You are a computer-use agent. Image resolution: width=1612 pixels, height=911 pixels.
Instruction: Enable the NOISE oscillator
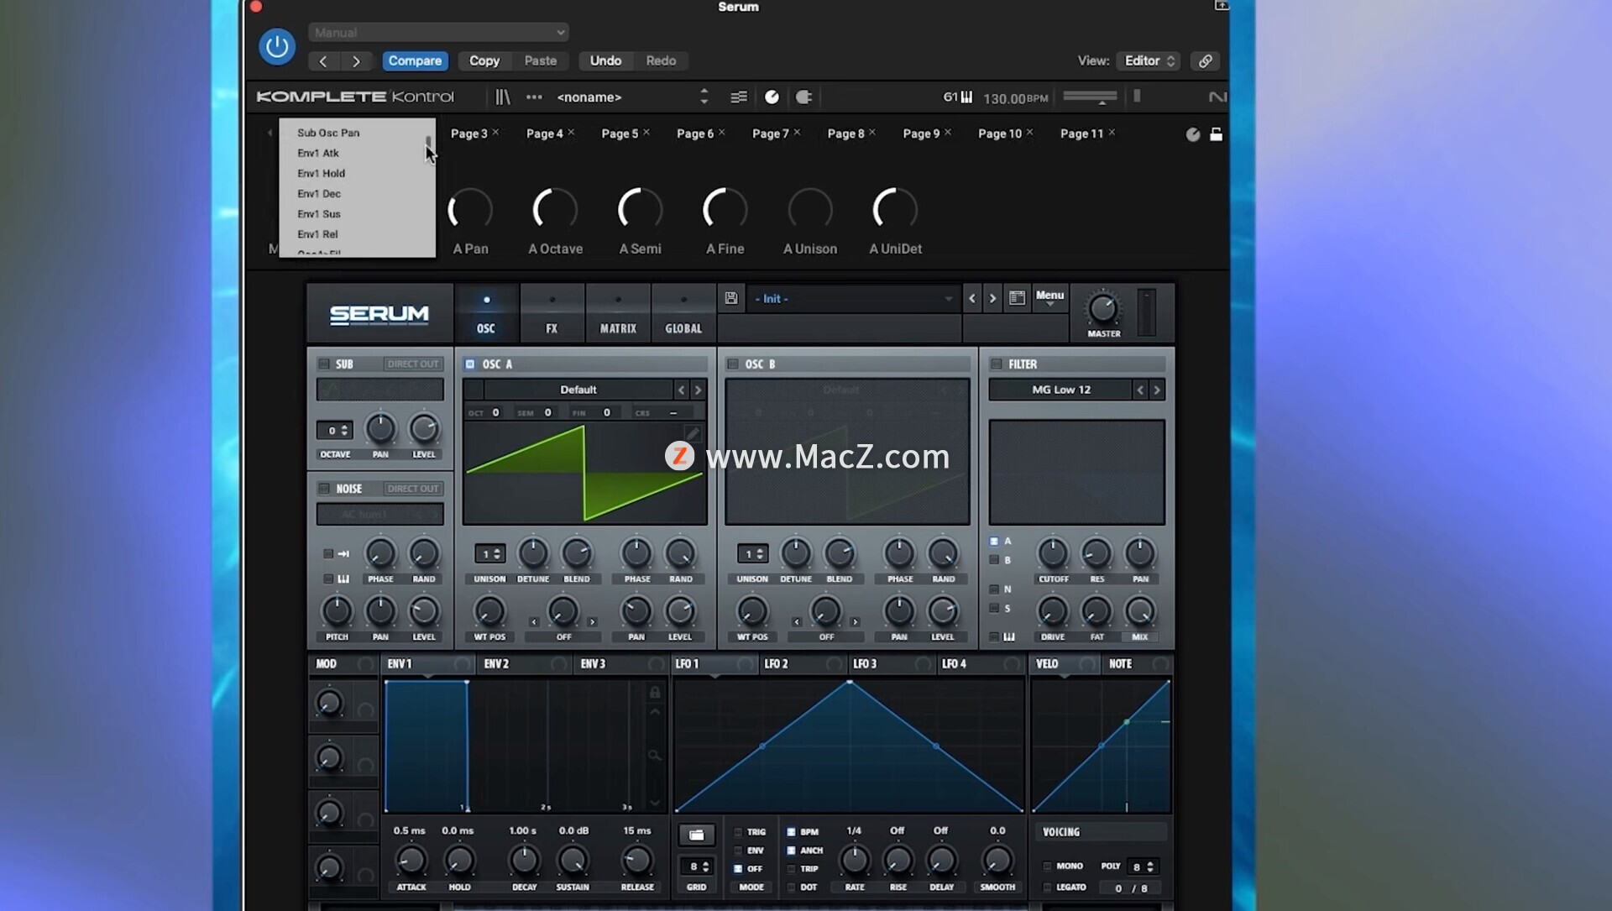click(x=323, y=489)
